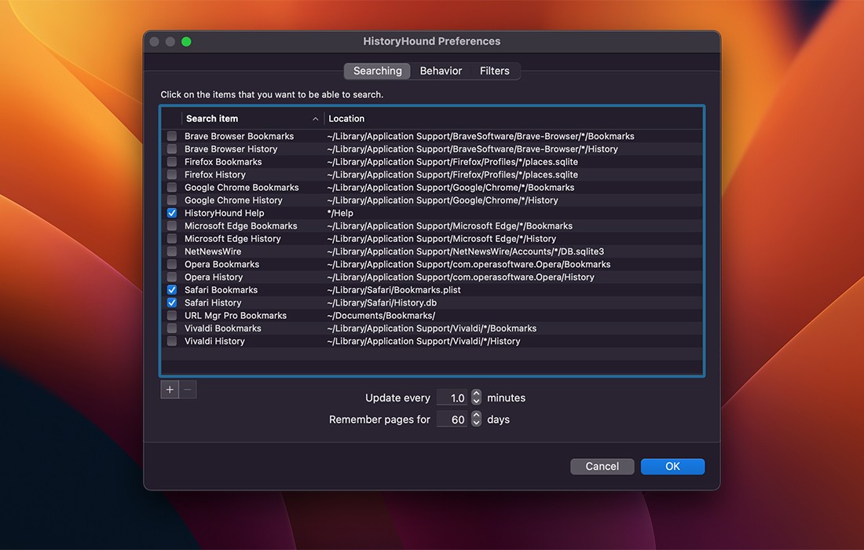Disable the HistoryHound Help checkbox
The width and height of the screenshot is (864, 550).
pyautogui.click(x=171, y=212)
